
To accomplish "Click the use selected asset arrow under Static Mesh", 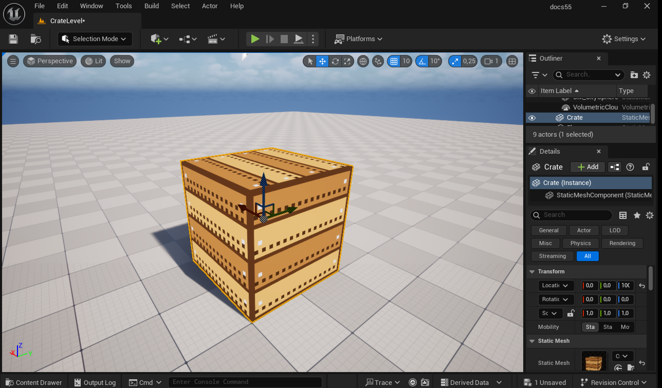I will pos(618,368).
